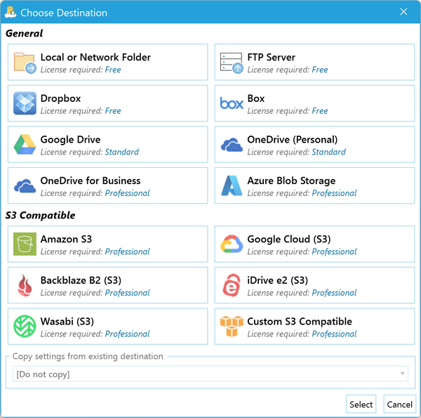Click the Amazon S3 bucket icon
The height and width of the screenshot is (418, 421).
click(x=25, y=244)
